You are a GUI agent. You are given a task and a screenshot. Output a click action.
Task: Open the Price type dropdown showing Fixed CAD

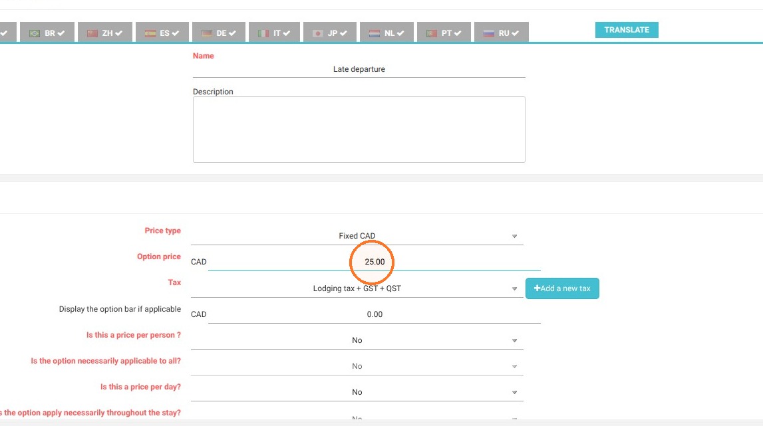(x=357, y=236)
